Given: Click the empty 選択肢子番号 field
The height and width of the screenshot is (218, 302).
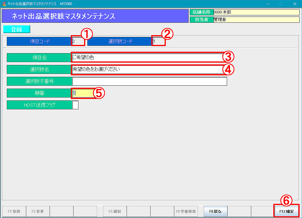Looking at the screenshot, I should 150,81.
